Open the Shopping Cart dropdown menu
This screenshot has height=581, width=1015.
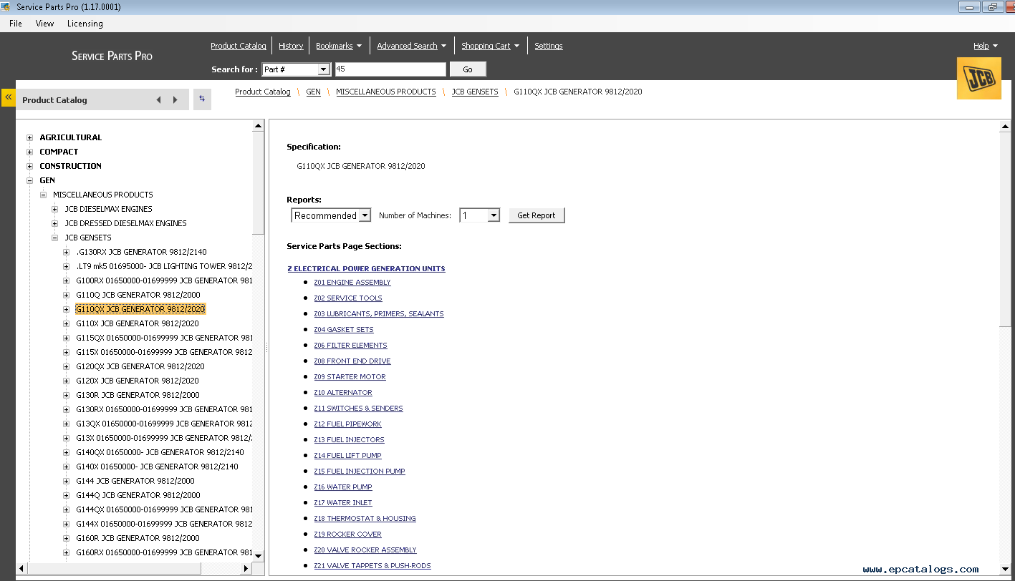(x=491, y=46)
